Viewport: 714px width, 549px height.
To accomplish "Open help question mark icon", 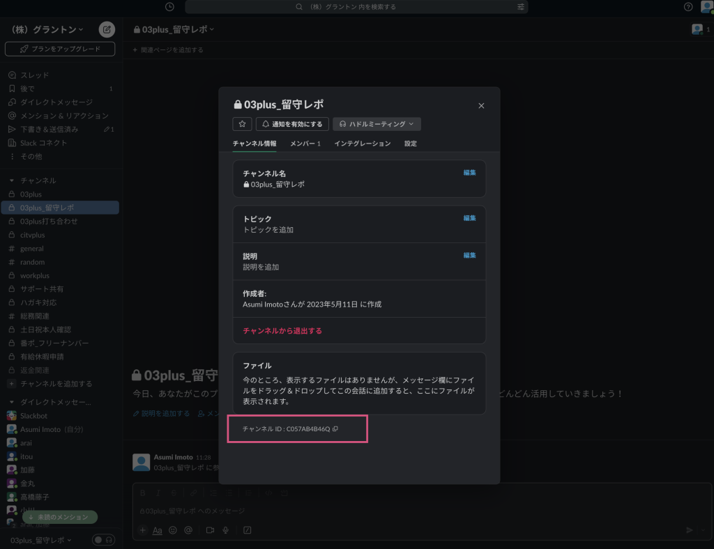I will coord(688,7).
